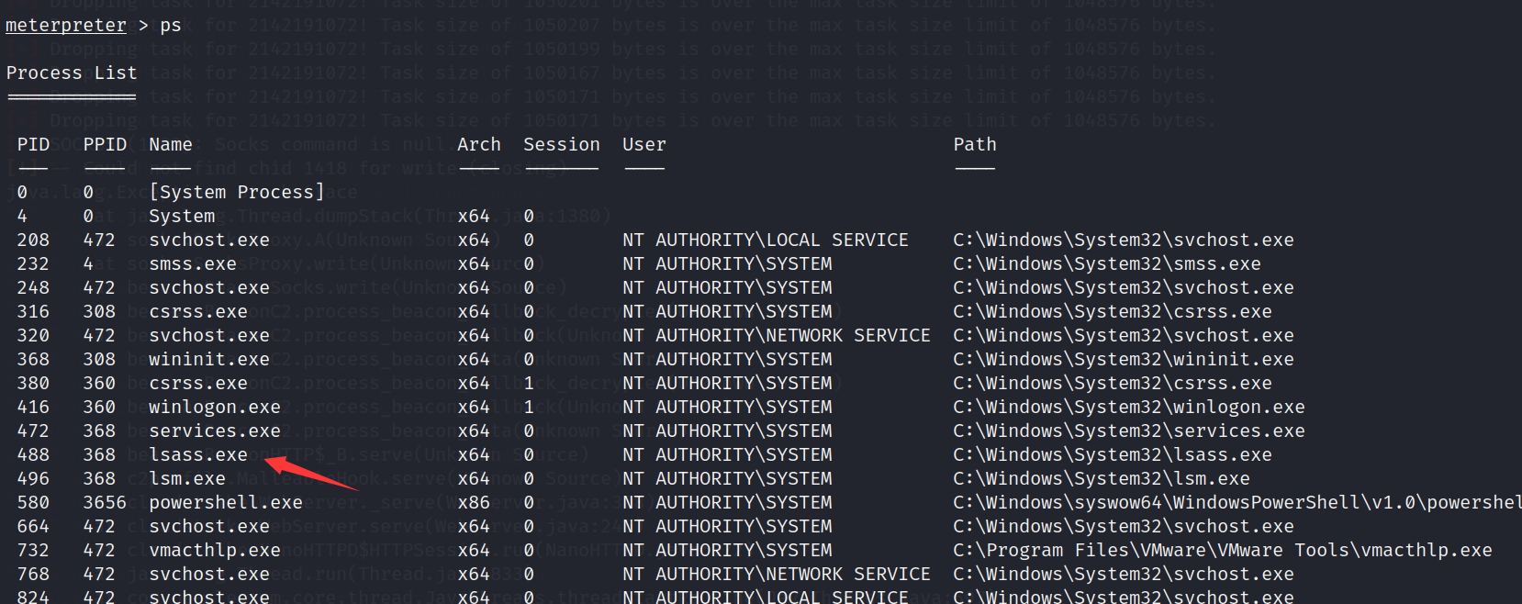Click the PID column header
The image size is (1522, 604).
[x=33, y=144]
